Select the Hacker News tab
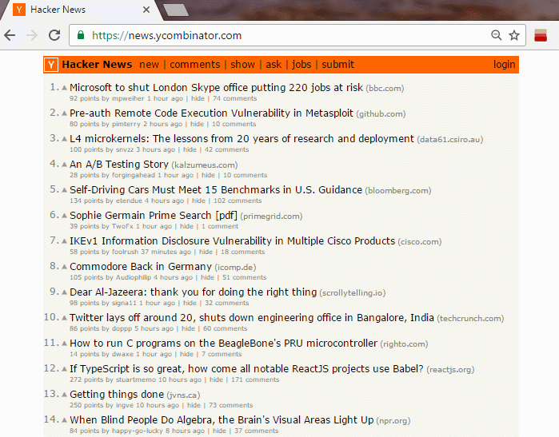Screen dimensions: 559x437 [82, 10]
